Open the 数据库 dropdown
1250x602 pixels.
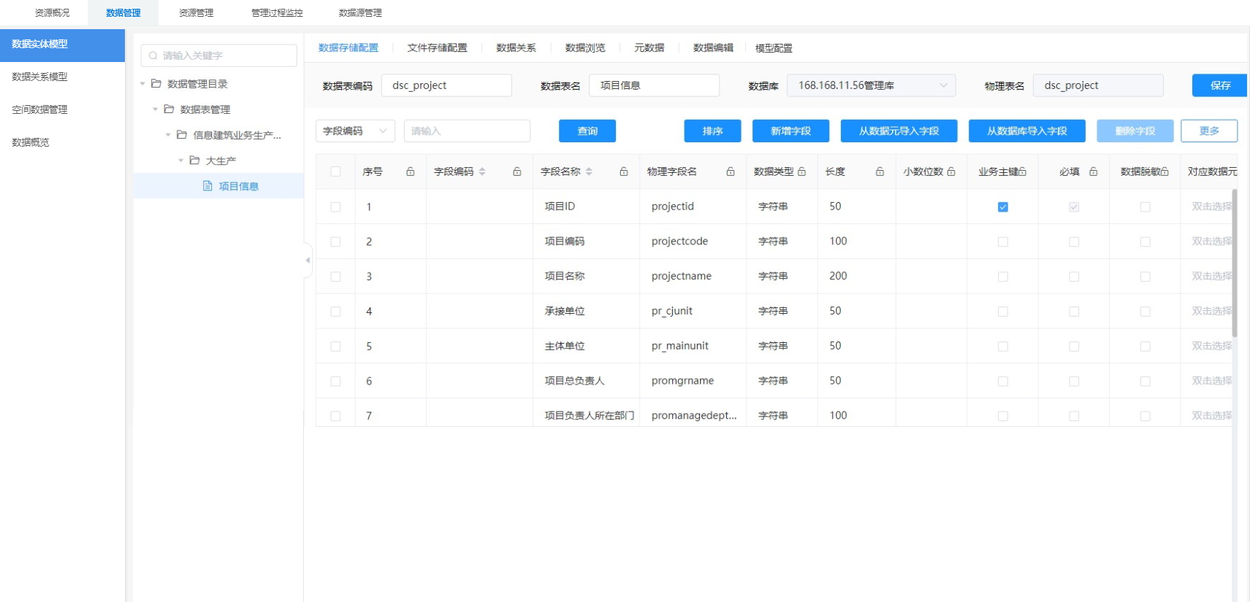point(871,85)
